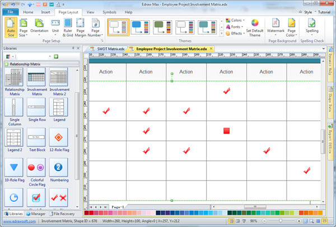Open the File Recovery tab

(62, 214)
